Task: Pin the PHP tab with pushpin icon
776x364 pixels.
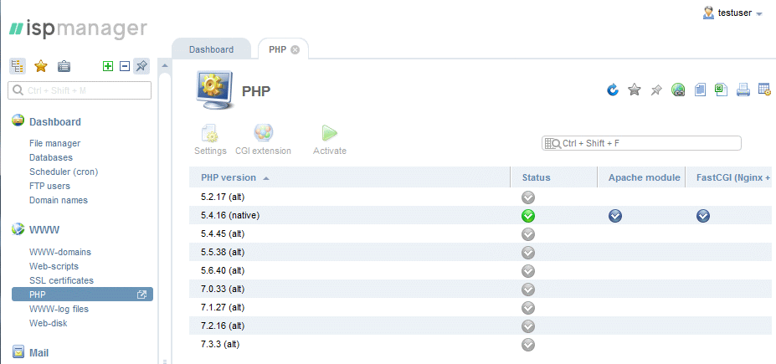Action: [656, 90]
